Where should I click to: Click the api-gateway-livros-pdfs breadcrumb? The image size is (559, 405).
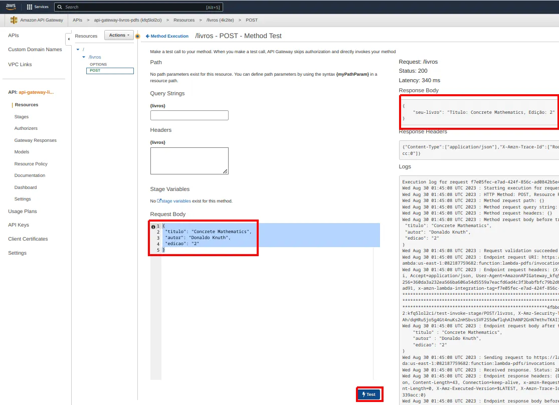[128, 20]
